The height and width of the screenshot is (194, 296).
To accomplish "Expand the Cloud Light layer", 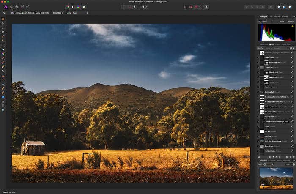I will [258, 72].
